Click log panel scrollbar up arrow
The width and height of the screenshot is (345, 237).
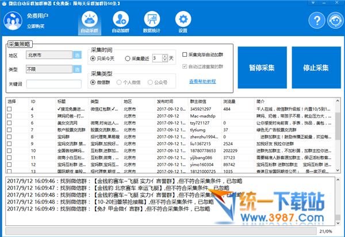[x=338, y=180]
